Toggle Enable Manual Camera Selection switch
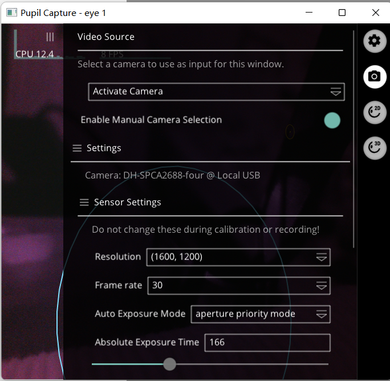Viewport: 390px width, 381px height. (332, 120)
